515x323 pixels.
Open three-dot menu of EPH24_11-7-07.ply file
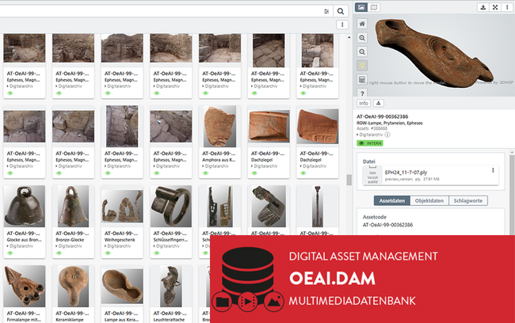tap(493, 170)
